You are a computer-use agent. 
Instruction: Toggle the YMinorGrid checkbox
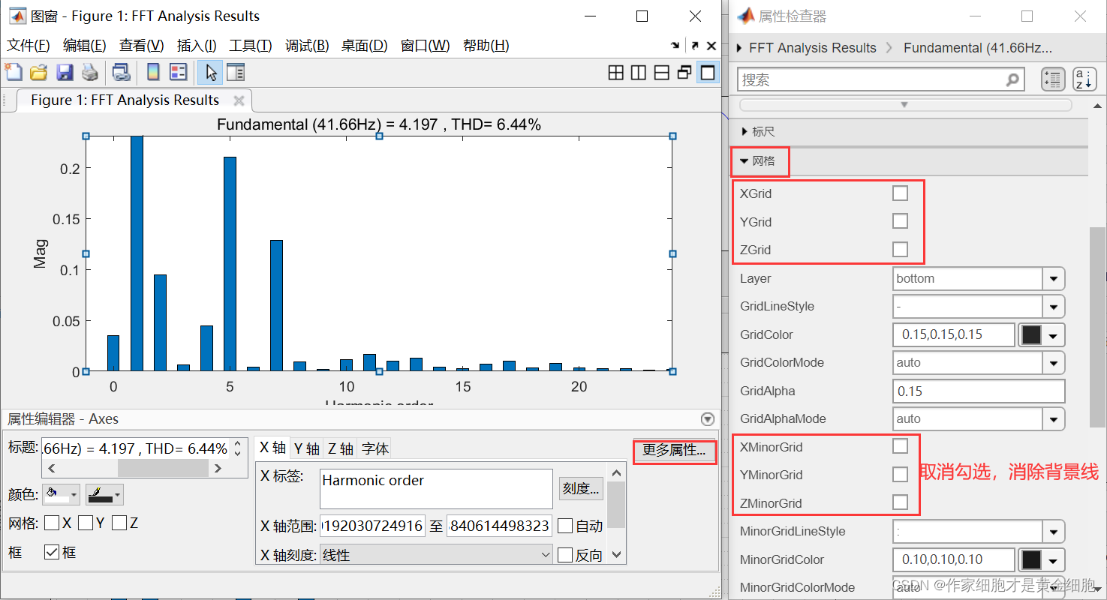click(900, 475)
